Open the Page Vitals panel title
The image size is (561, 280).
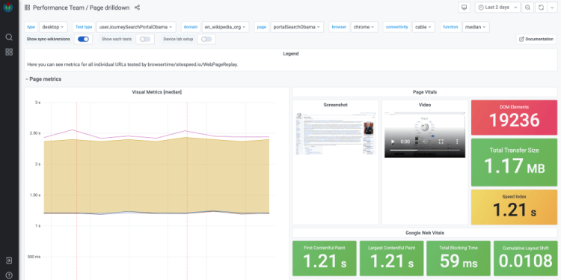(x=425, y=92)
